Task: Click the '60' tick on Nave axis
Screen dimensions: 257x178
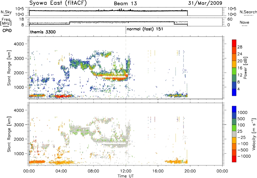Action: [x=230, y=19]
